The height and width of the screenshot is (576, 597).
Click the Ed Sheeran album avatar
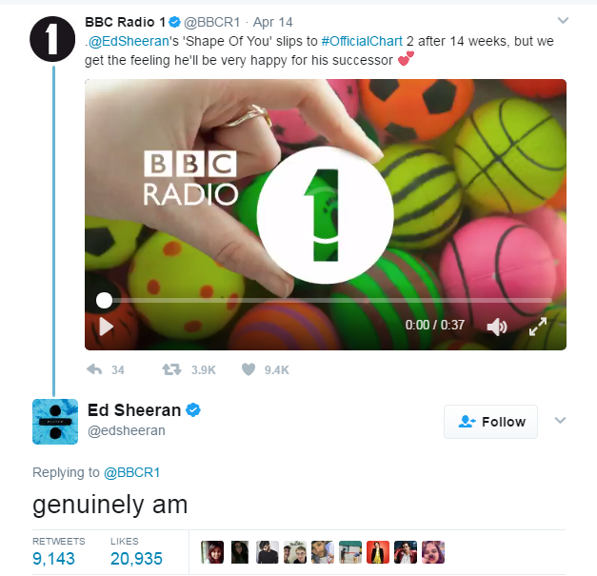(x=54, y=421)
